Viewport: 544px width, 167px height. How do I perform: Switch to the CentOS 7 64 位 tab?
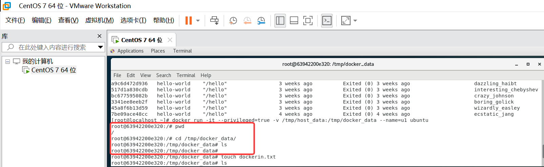142,40
